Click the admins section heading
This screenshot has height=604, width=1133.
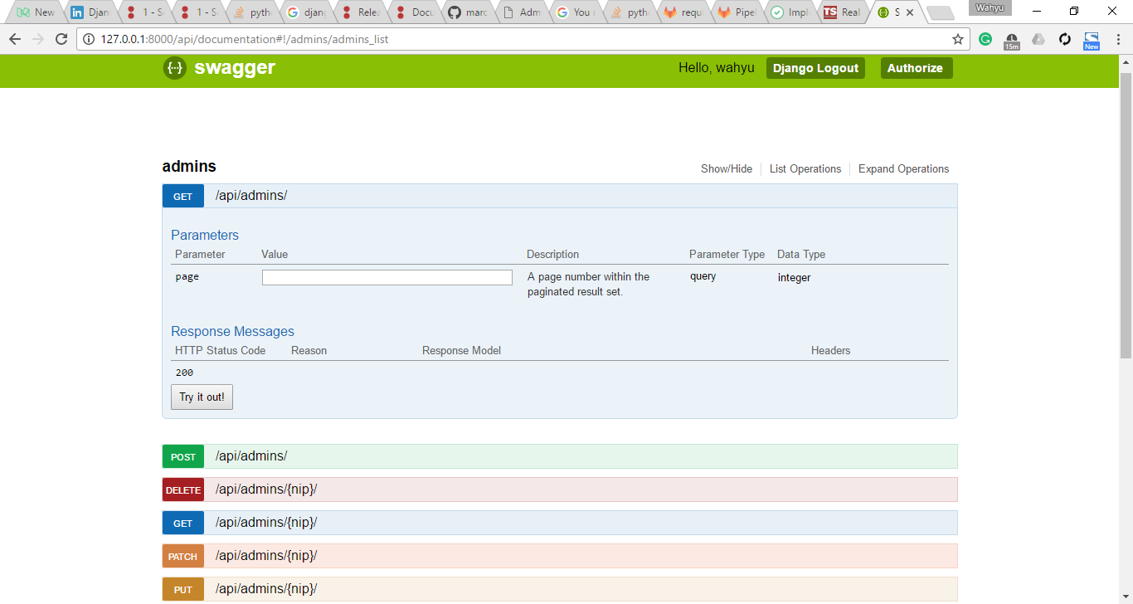[189, 167]
